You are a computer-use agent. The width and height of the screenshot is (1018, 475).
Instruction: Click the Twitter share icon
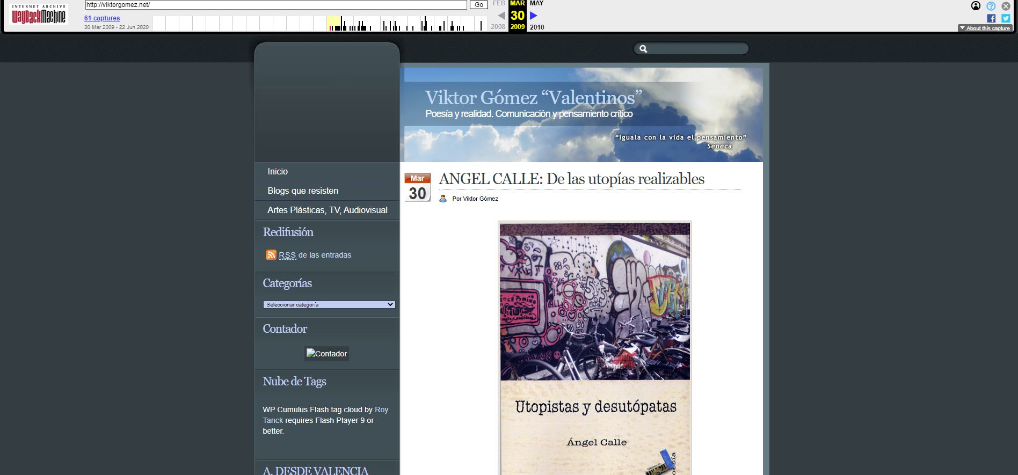[1006, 18]
